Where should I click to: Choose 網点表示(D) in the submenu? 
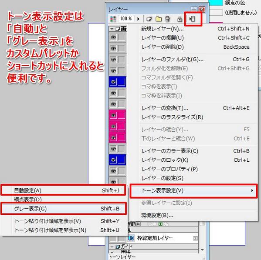click(63, 200)
